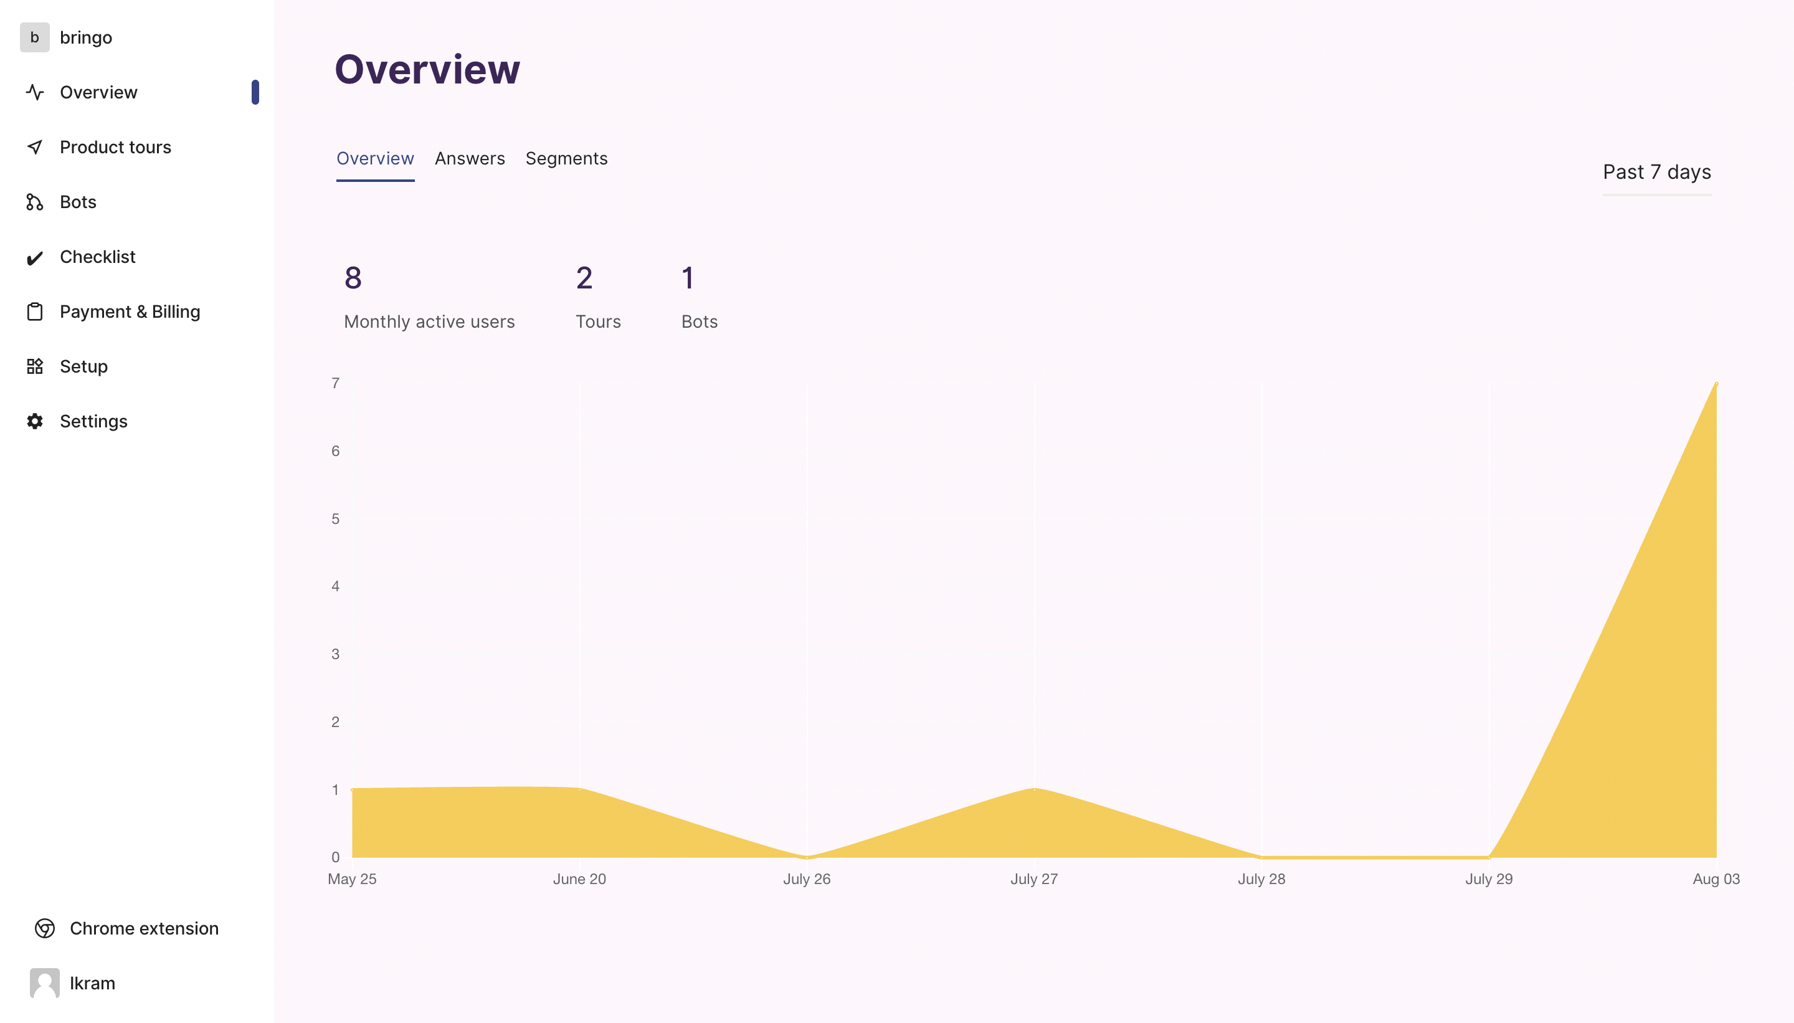Click the Product tours arrow icon
This screenshot has height=1023, width=1794.
(x=34, y=147)
